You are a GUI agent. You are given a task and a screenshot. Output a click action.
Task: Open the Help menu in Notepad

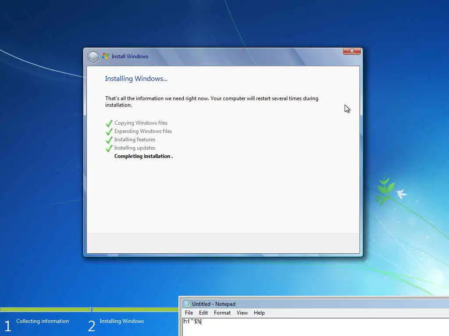259,313
